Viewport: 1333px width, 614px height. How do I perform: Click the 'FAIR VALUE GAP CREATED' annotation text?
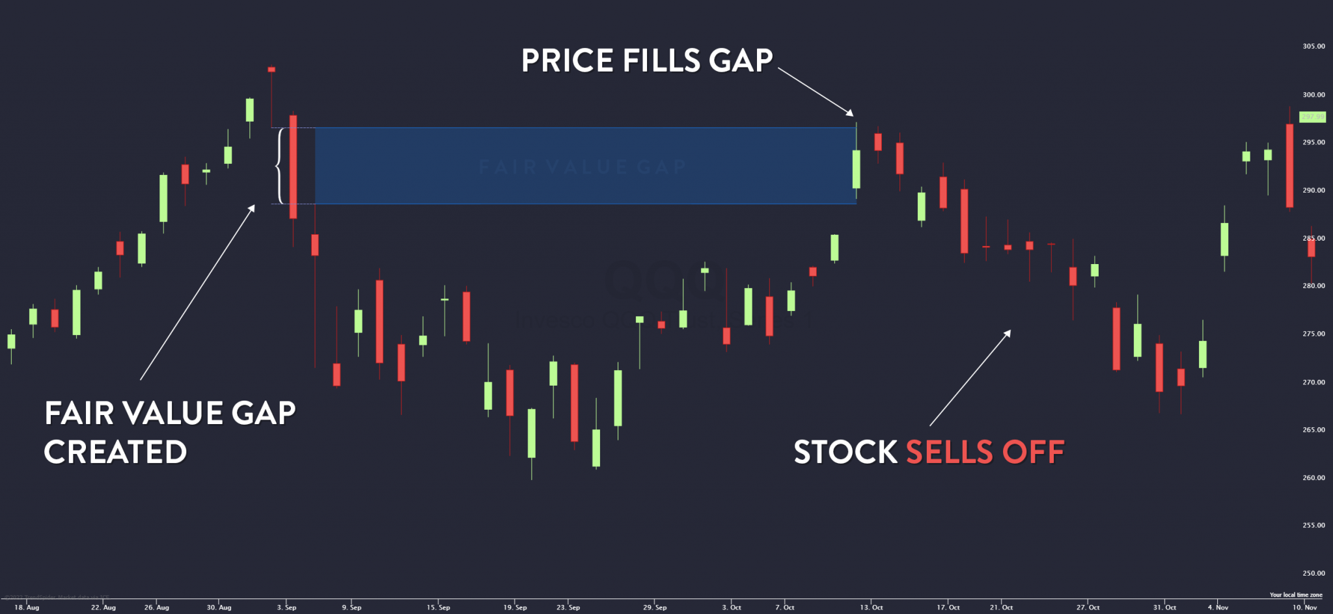pyautogui.click(x=170, y=432)
